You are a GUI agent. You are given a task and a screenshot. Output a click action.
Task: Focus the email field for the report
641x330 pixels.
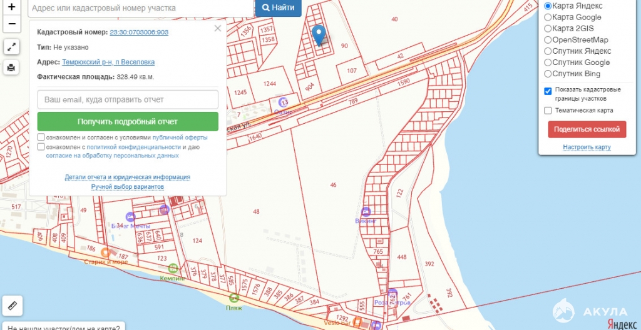coord(128,99)
